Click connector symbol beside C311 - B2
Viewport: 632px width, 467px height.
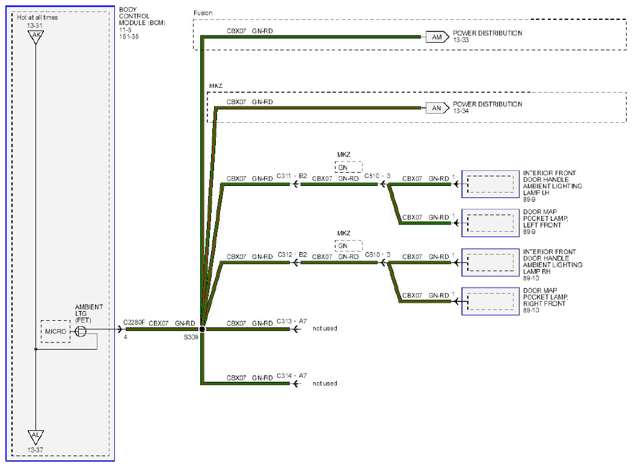coord(295,184)
